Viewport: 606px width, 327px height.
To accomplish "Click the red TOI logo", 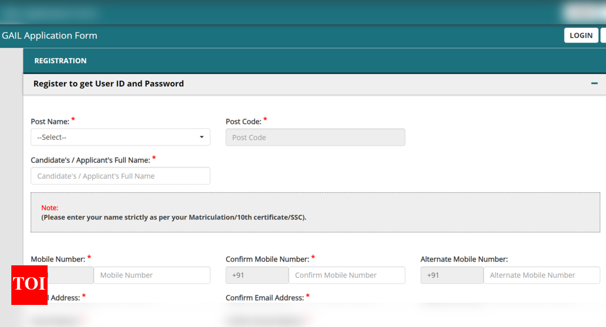I will click(29, 285).
